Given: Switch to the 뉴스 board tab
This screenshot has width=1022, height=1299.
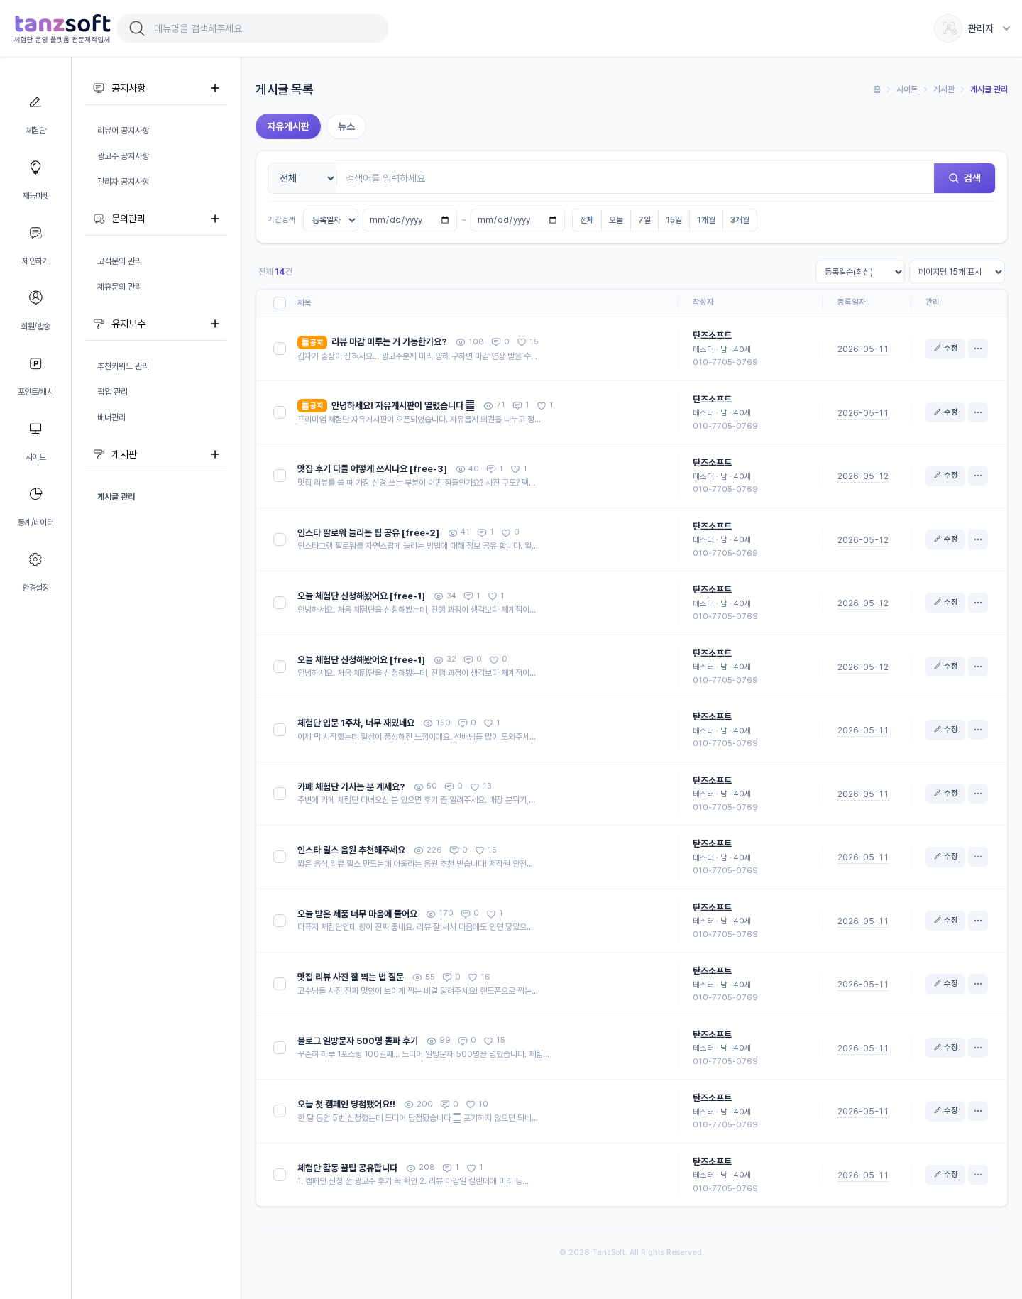Looking at the screenshot, I should pyautogui.click(x=346, y=126).
